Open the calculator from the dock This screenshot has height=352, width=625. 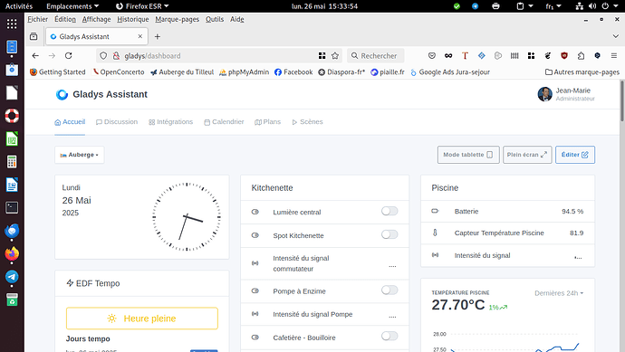[x=12, y=162]
